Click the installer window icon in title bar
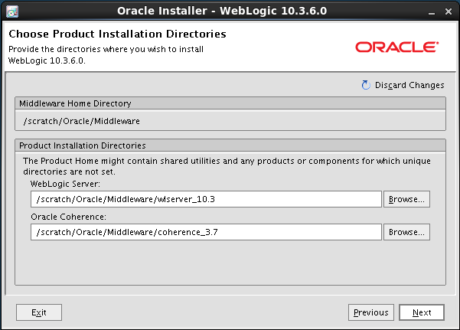 12,11
